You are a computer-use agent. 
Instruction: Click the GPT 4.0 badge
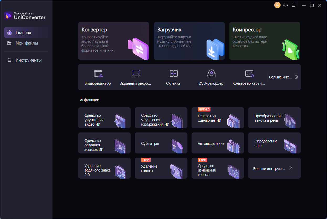tap(204, 109)
